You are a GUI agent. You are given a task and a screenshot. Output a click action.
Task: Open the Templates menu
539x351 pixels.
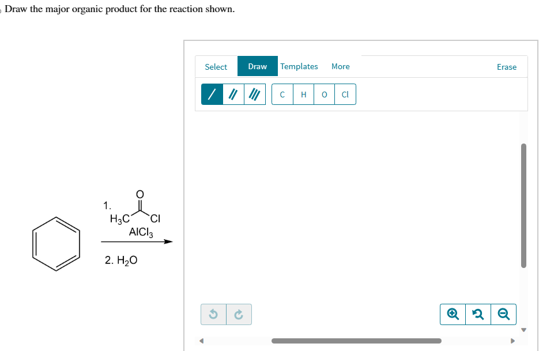coord(299,66)
